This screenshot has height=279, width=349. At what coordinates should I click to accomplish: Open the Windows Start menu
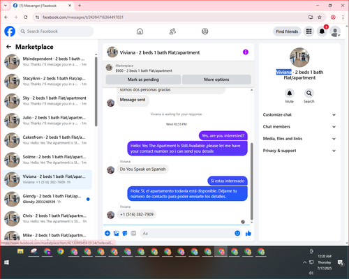pos(6,262)
